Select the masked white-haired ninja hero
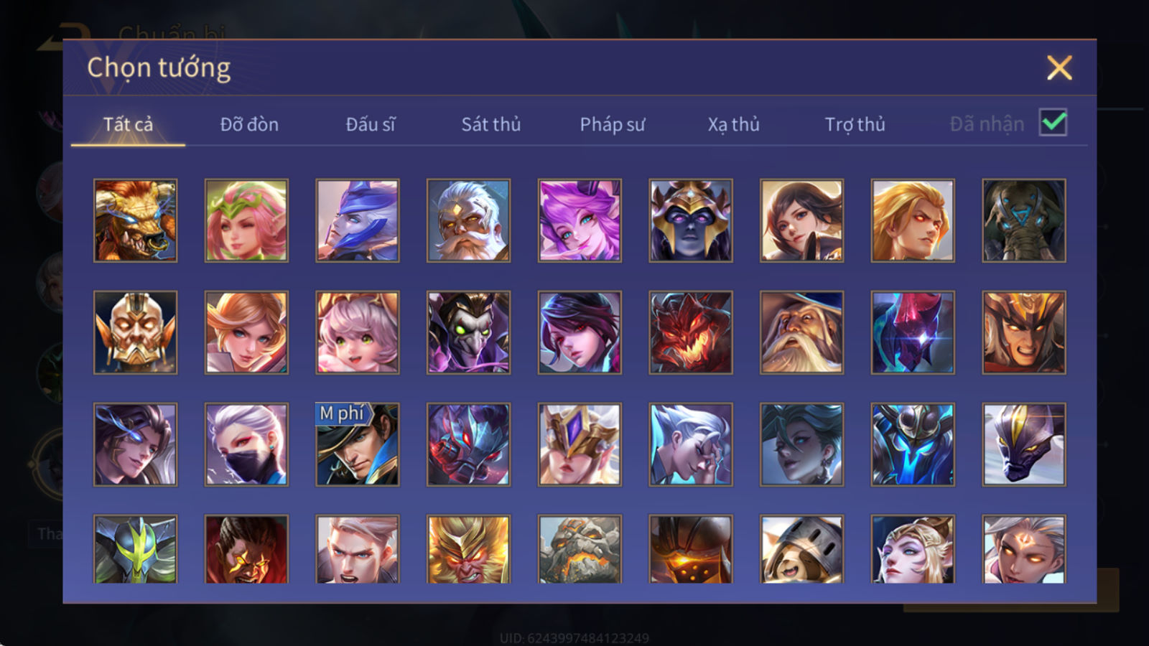The image size is (1149, 646). pyautogui.click(x=246, y=444)
